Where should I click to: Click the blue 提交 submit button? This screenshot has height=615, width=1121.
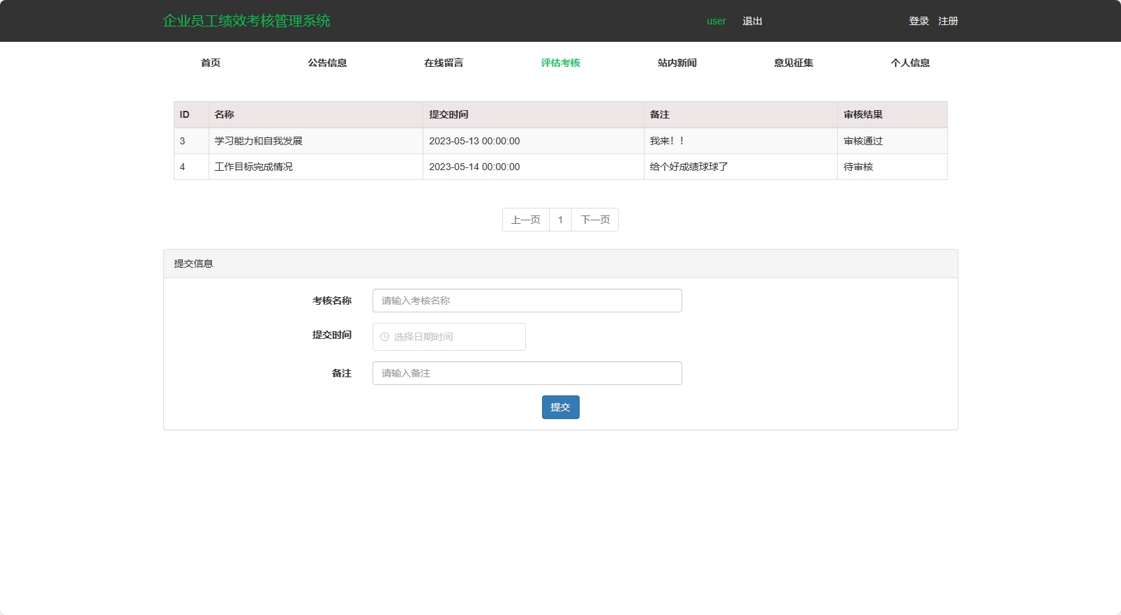[560, 407]
